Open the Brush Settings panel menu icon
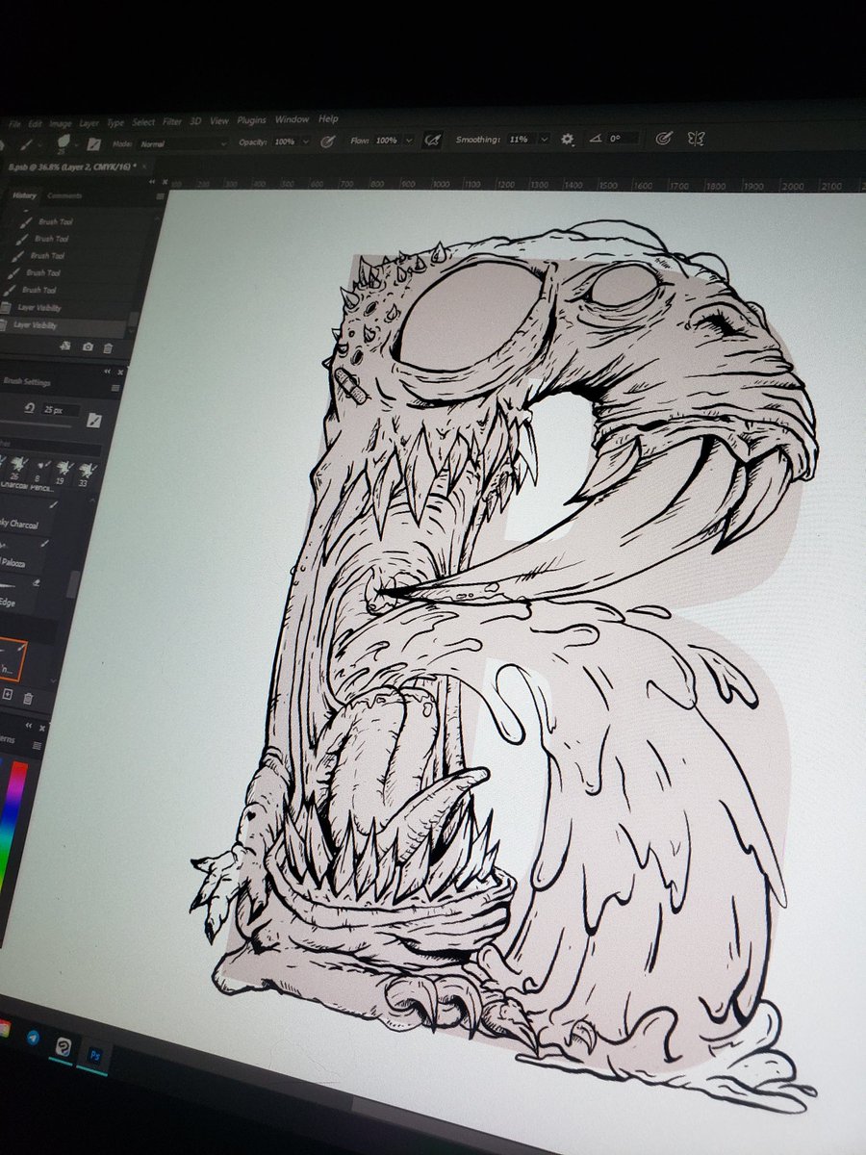Screen dimensions: 866x1155 pyautogui.click(x=115, y=387)
